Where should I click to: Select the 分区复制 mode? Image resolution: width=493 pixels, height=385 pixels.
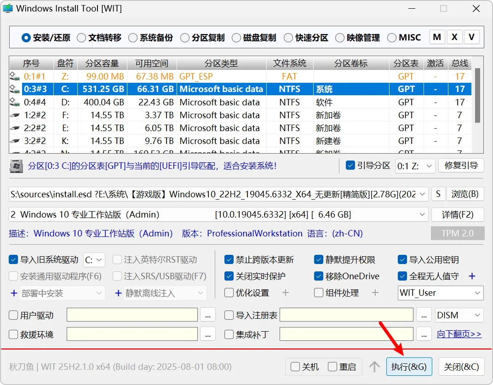[x=202, y=38]
